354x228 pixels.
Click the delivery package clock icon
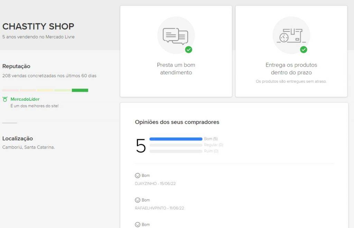291,36
